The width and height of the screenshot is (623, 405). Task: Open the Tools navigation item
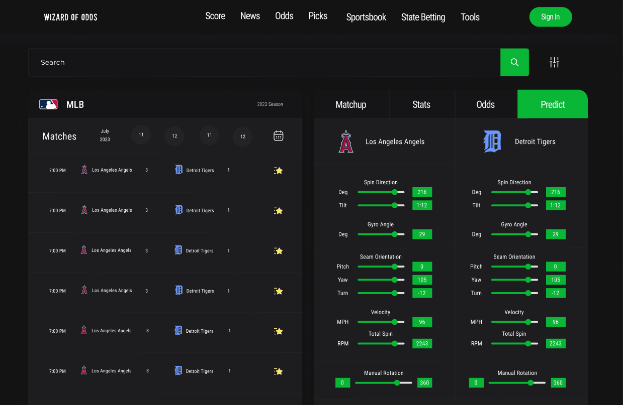click(470, 17)
